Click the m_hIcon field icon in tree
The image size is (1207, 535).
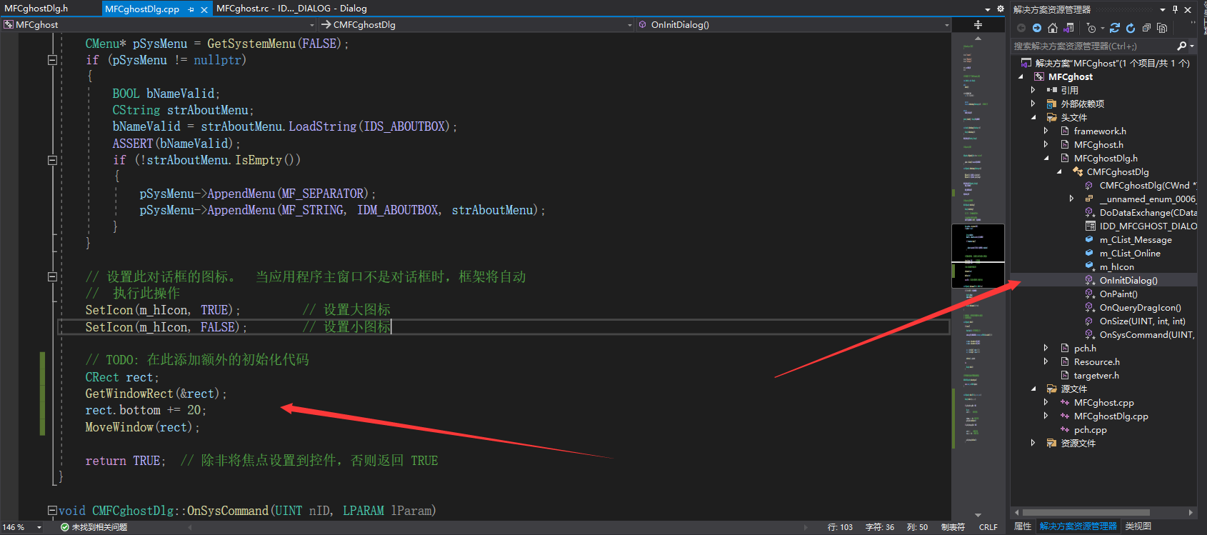pos(1089,267)
